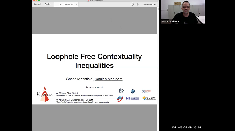Click the S. Abramsky, A. Brandenberger reference
235x131 pixels.
point(75,100)
